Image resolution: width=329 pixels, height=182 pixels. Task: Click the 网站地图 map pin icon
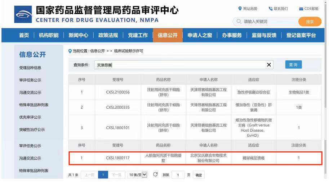[240, 9]
